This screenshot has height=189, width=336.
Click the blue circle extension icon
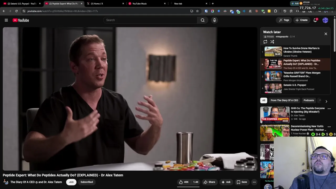(x=219, y=11)
